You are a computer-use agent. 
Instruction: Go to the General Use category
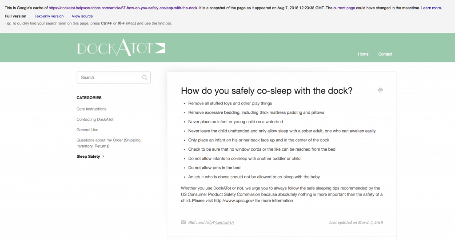coord(88,130)
